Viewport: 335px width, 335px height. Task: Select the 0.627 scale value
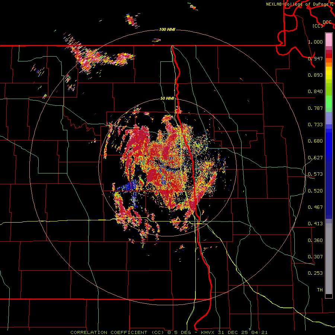click(x=315, y=158)
